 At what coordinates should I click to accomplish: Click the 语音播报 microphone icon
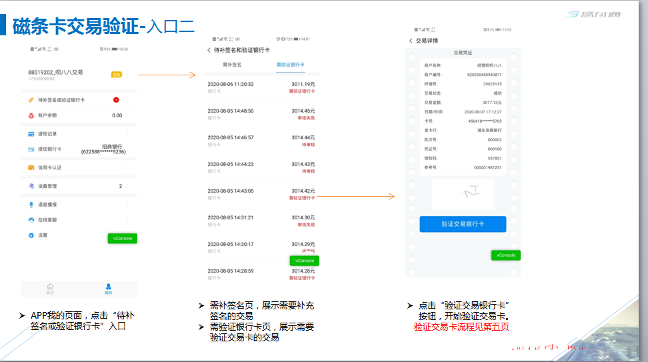point(31,205)
